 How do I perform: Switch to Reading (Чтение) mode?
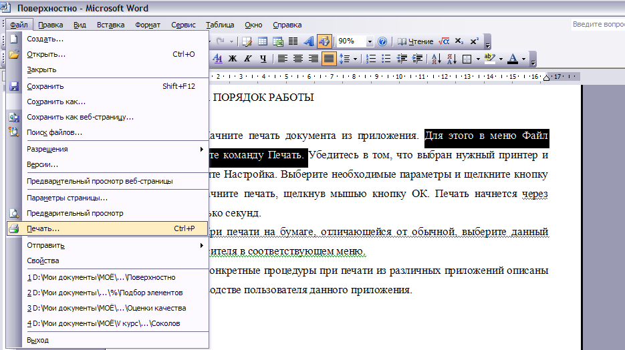[415, 41]
